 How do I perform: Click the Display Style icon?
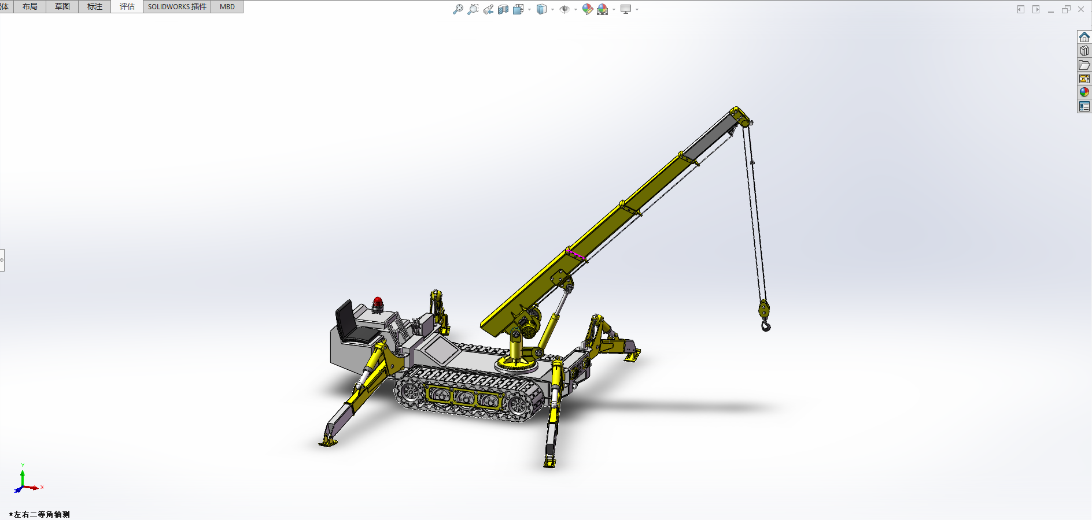click(541, 9)
